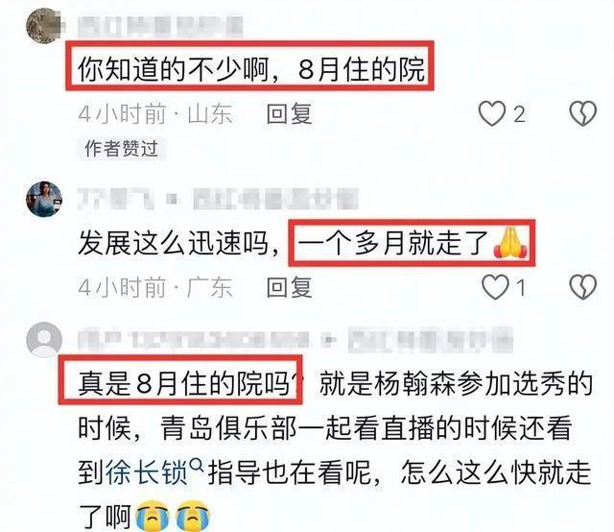Screen dimensions: 614x532
Task: Select comment text 发展这么迅速吗
Action: pyautogui.click(x=173, y=243)
